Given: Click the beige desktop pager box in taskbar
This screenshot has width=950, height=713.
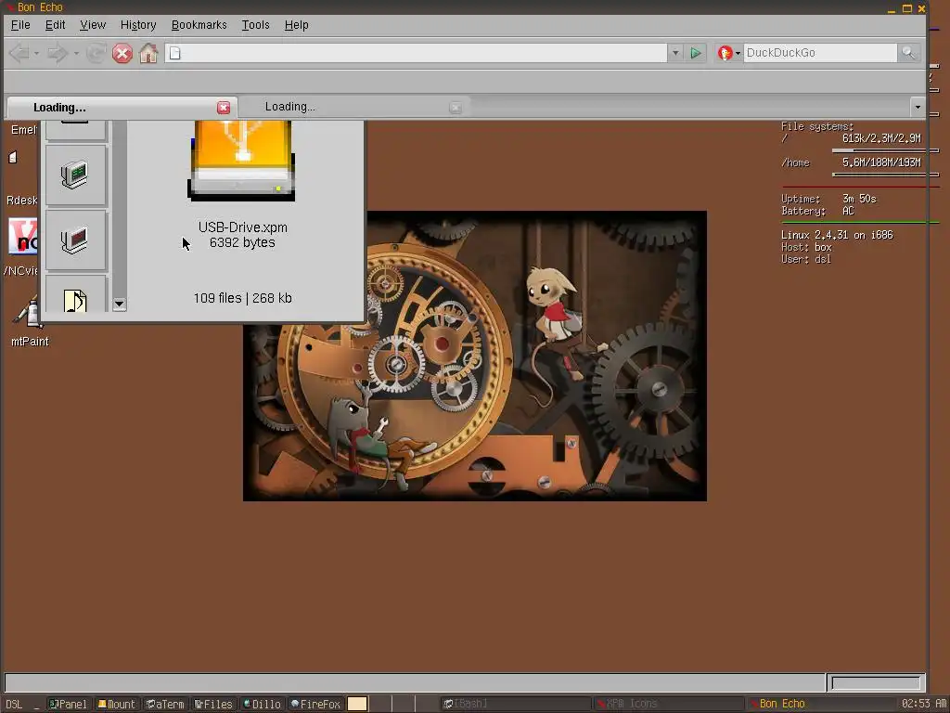Looking at the screenshot, I should coord(357,704).
